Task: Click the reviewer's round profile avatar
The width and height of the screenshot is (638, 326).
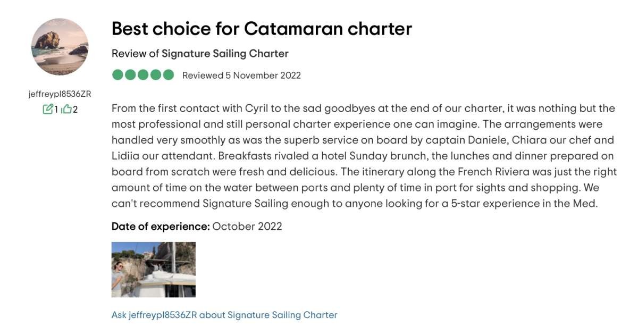Action: 60,47
